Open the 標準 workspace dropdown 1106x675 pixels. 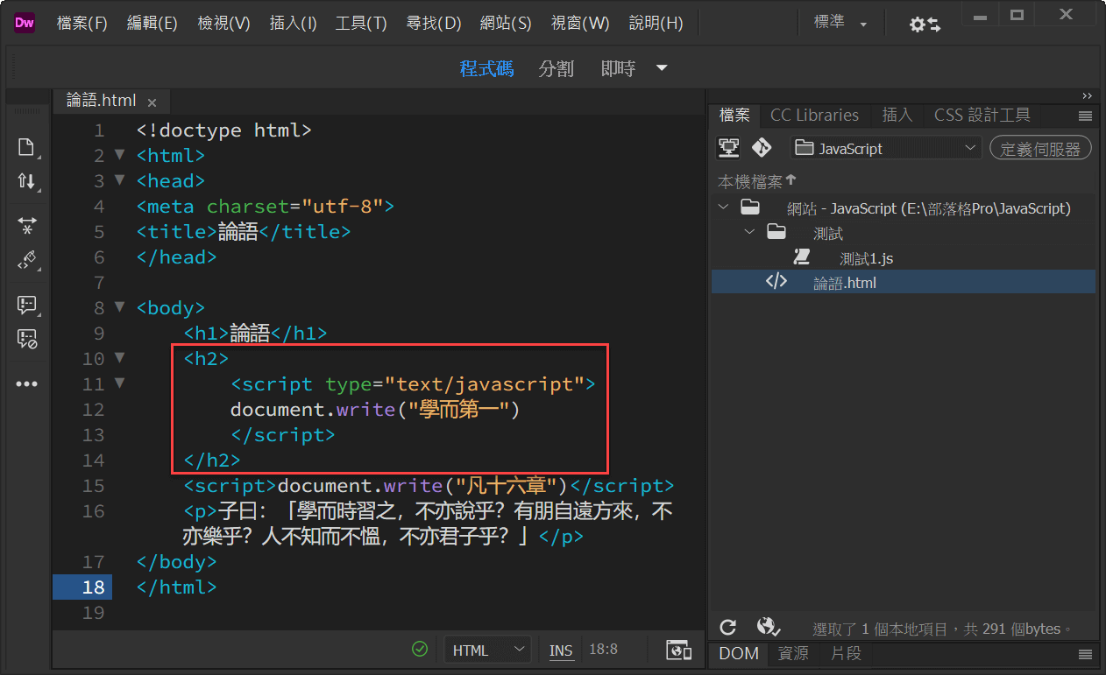pyautogui.click(x=840, y=24)
